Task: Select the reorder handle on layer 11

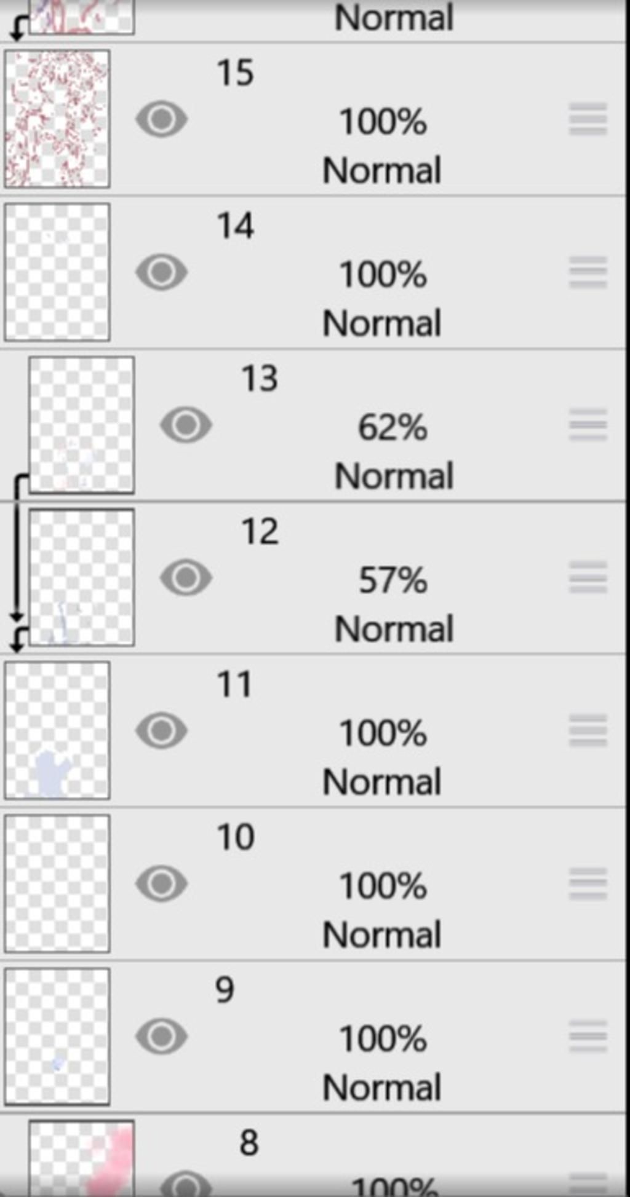Action: tap(588, 730)
